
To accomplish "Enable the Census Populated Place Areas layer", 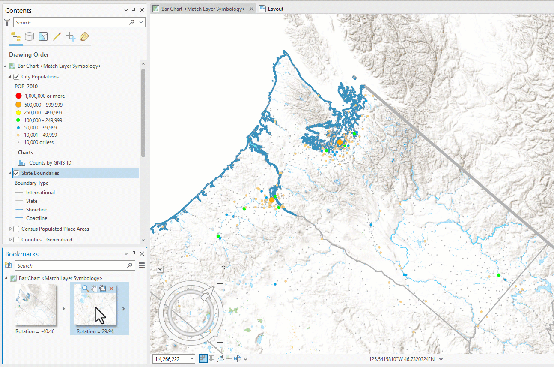I will (16, 229).
